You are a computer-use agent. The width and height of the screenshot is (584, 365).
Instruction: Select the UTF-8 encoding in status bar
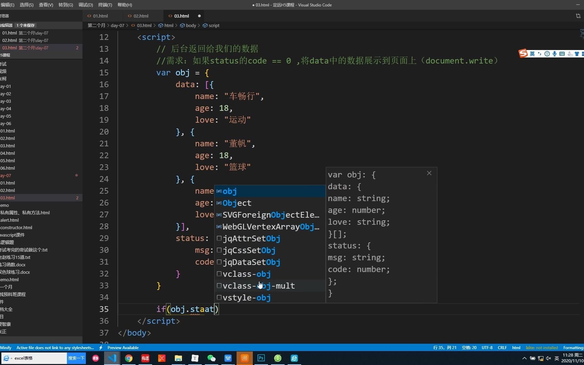point(487,347)
